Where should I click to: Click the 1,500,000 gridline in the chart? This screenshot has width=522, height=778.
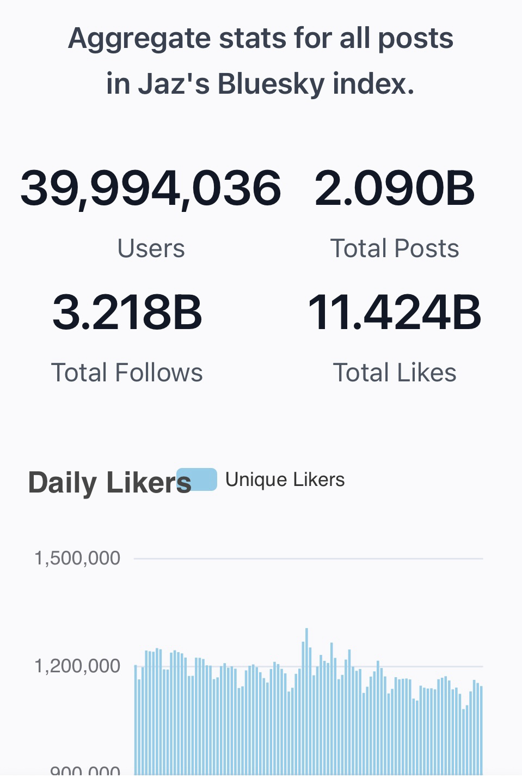tap(308, 558)
